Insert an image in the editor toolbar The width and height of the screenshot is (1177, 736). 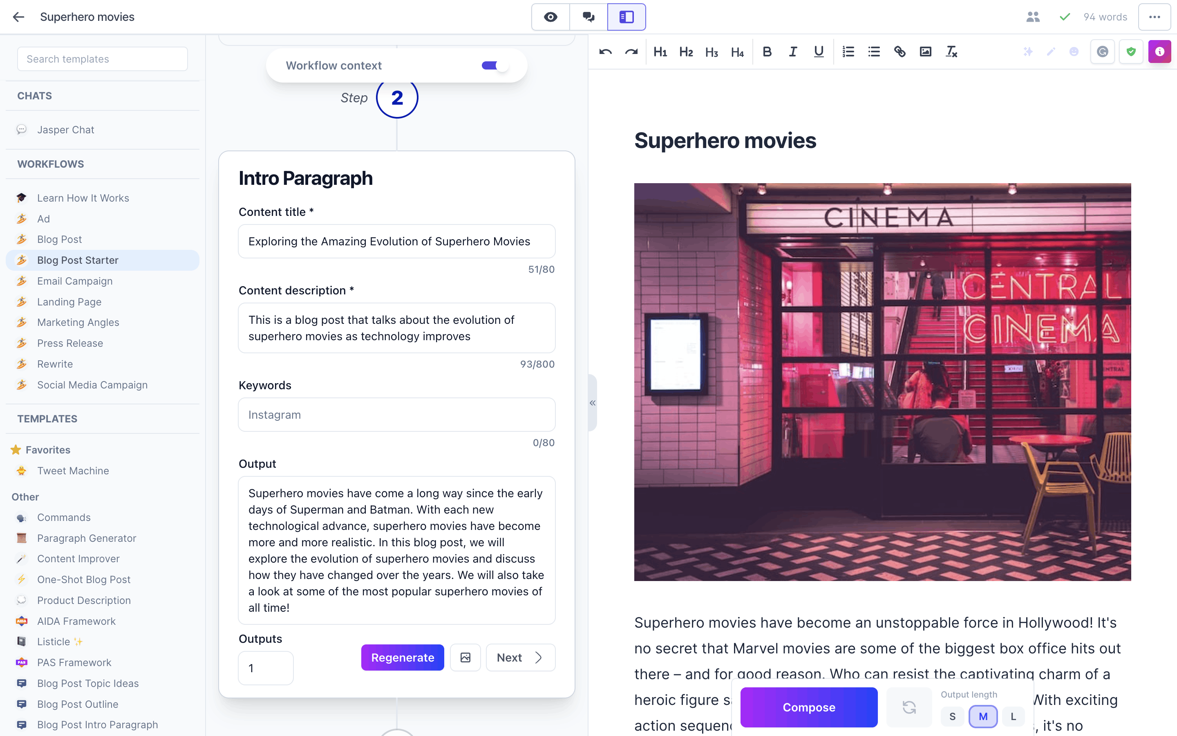(925, 52)
